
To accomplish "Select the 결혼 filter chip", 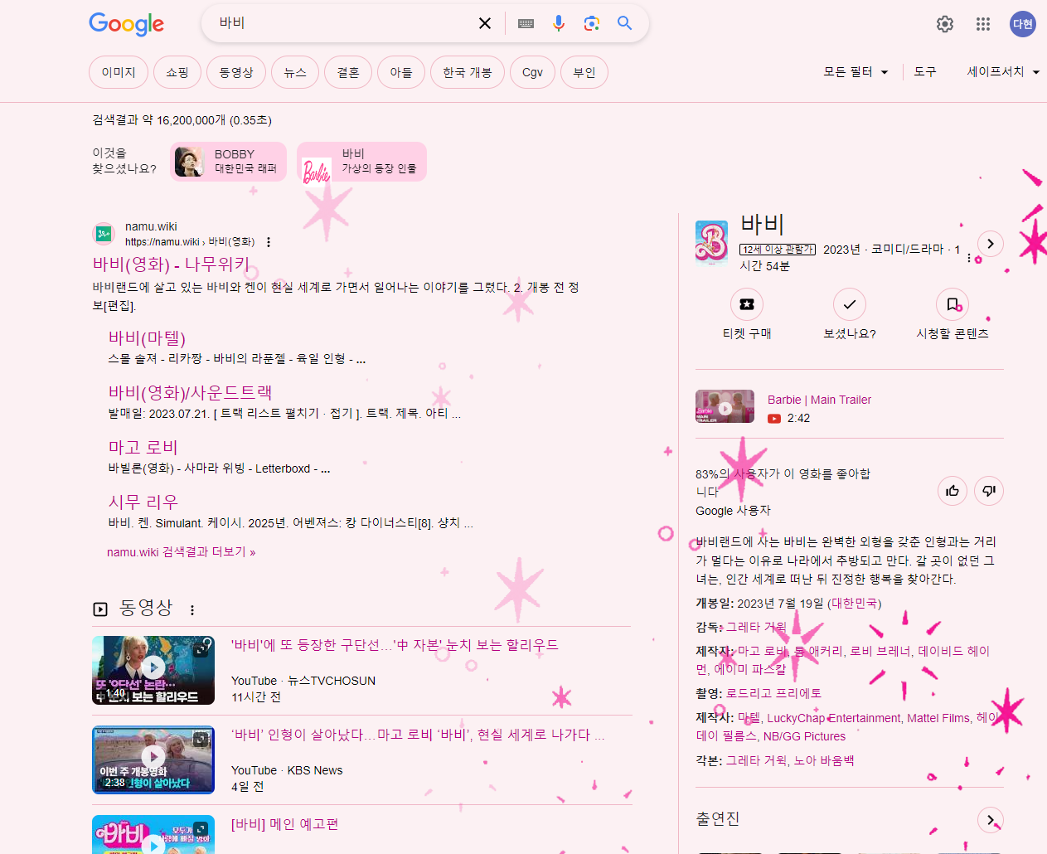I will 348,72.
